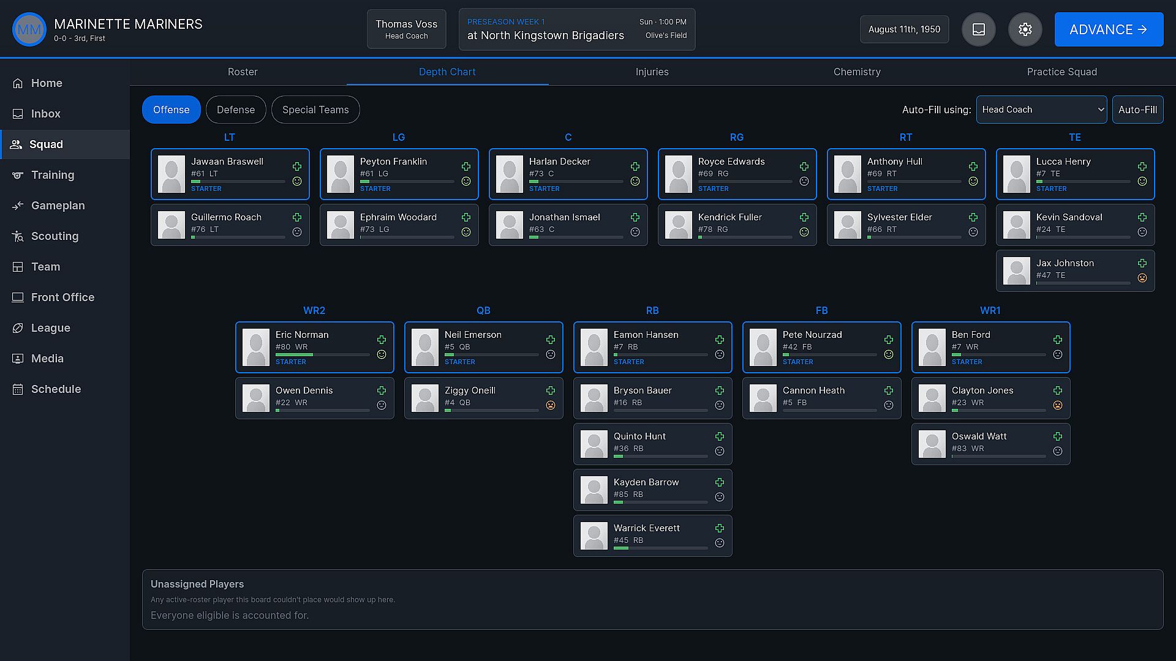
Task: Switch to the Chemistry tab
Action: click(857, 72)
